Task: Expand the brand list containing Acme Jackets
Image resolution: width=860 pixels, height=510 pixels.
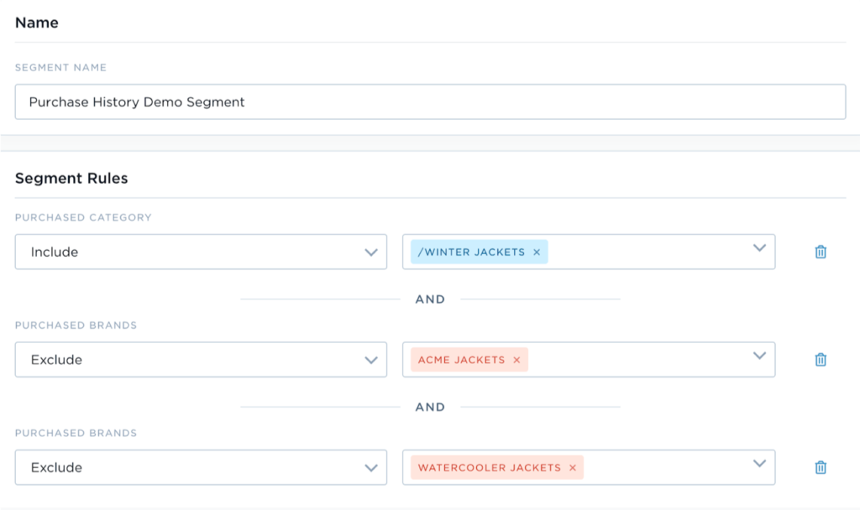Action: [x=759, y=356]
